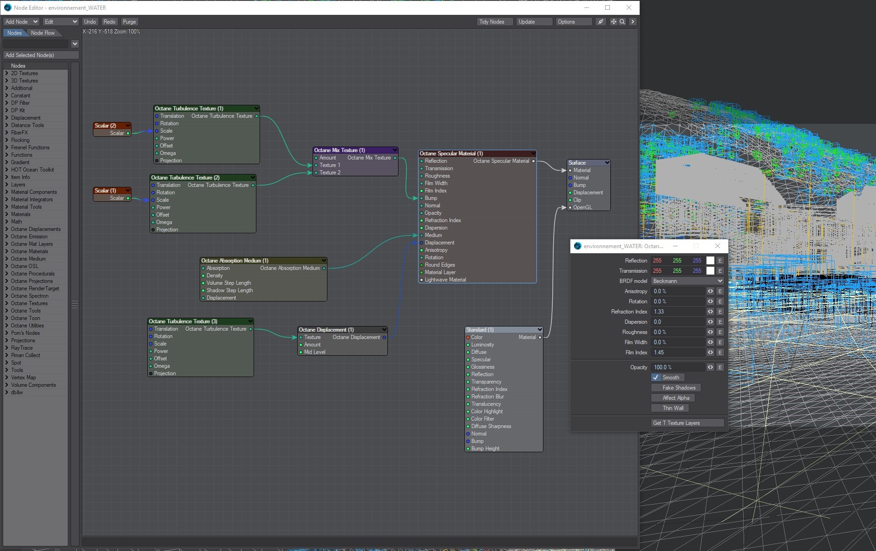Click the E envelope button for Opacity
The height and width of the screenshot is (551, 876).
point(720,367)
